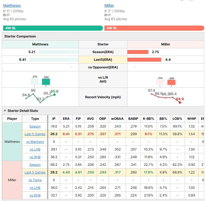Click the ERA column header
The image size is (206, 201).
[x=66, y=119]
